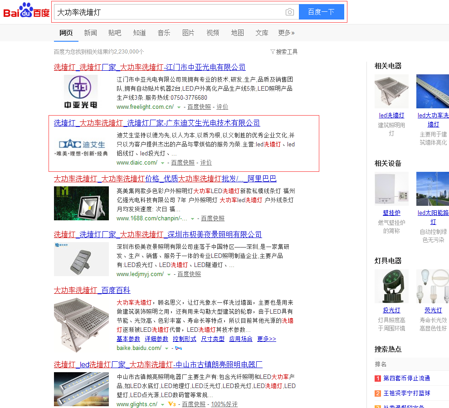The image size is (449, 408).
Task: Open the led太阳能路灯 sidebar link
Action: (433, 217)
